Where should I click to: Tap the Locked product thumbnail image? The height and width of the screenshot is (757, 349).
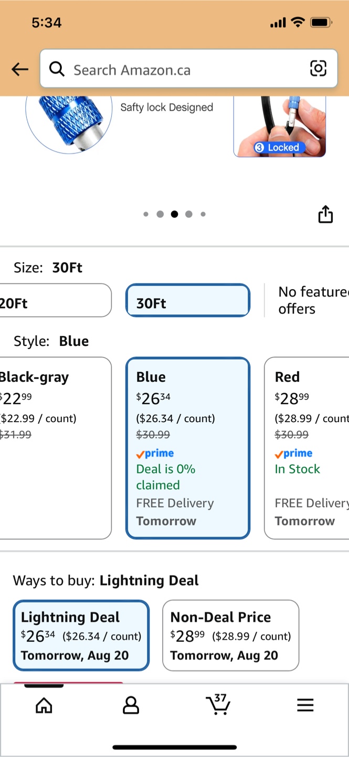point(280,126)
